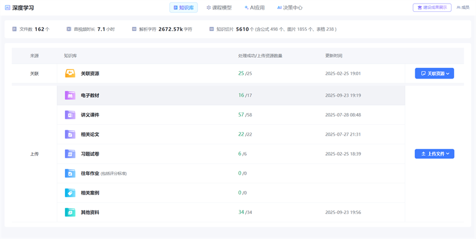Viewport: 476px width, 239px height.
Task: Click the 电子教材 purple folder icon
Action: click(70, 95)
